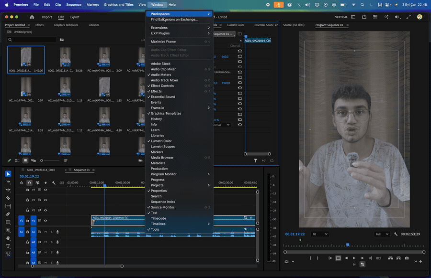Choose Media Browser from Window menu
This screenshot has width=431, height=278.
point(179,158)
